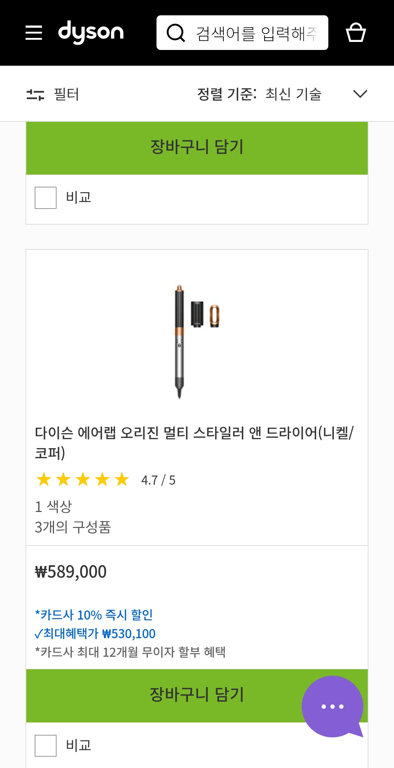
Task: Open the purple chat bubble
Action: point(332,706)
